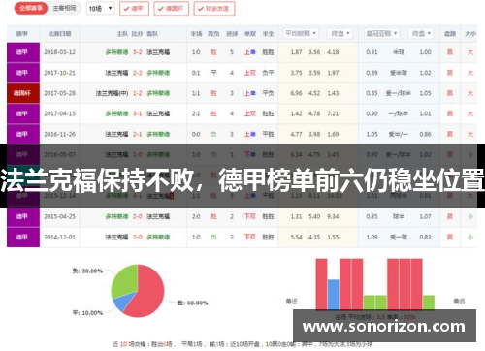Screen dimensions: 485x351
Task: Select the 全部赛事 filter pill
Action: tap(31, 8)
